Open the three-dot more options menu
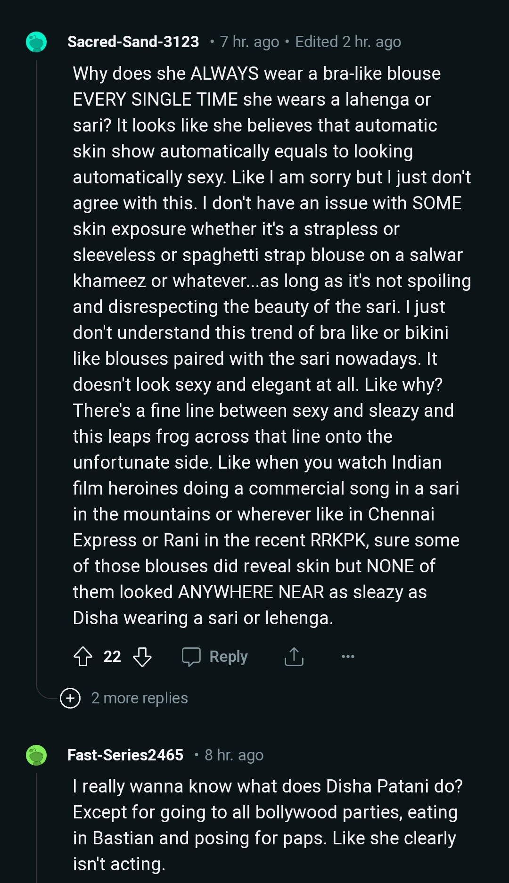 tap(348, 656)
